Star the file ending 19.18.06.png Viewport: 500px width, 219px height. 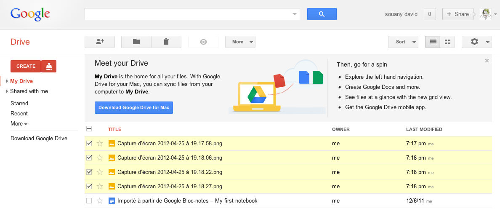coord(100,158)
